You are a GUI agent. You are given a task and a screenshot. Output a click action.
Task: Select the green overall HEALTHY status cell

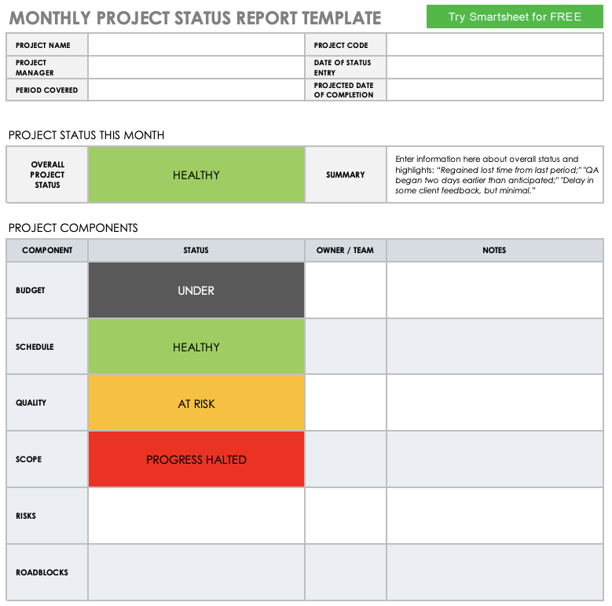[x=196, y=175]
